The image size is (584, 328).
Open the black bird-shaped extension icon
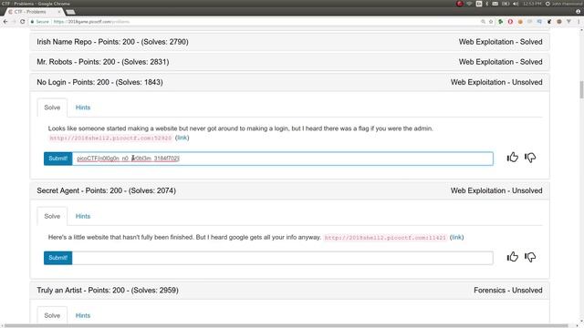click(549, 22)
